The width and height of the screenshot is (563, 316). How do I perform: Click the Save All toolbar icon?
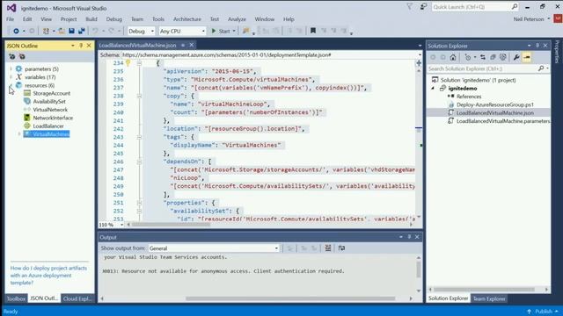pyautogui.click(x=82, y=32)
